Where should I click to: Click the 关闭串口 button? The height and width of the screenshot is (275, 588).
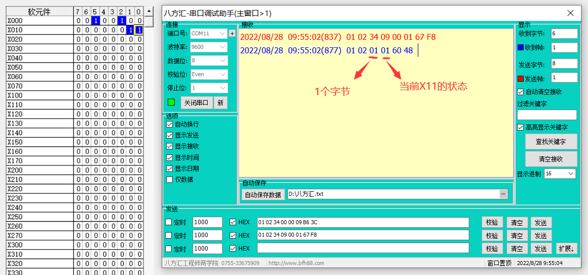click(196, 103)
